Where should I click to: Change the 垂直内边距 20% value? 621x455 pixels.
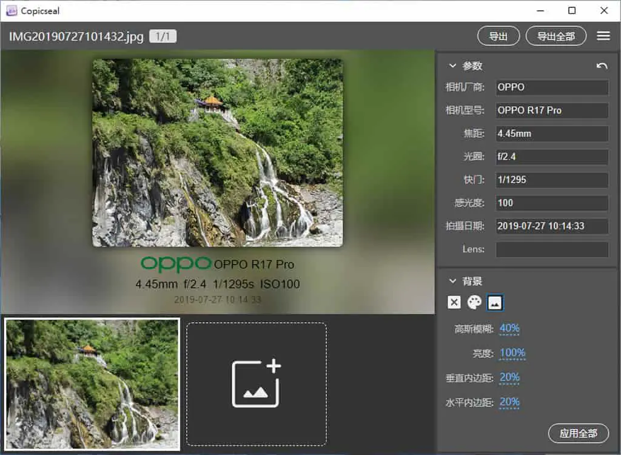509,377
